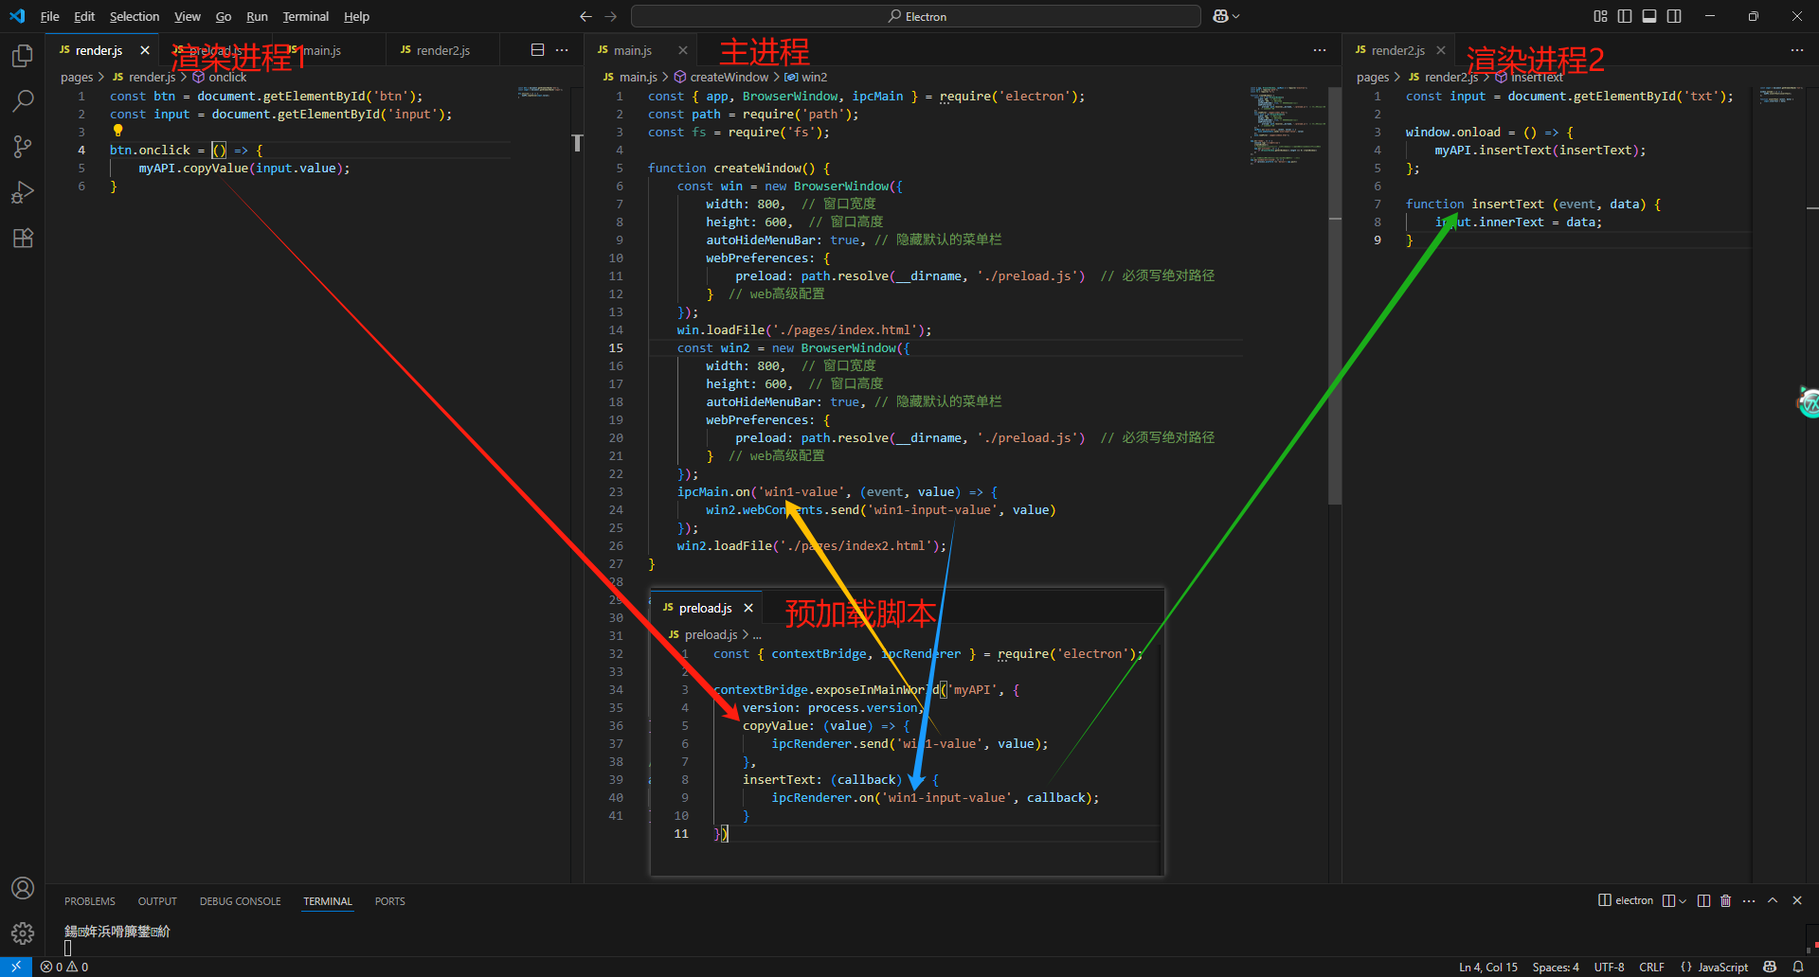The width and height of the screenshot is (1819, 977).
Task: Select the 'electron' terminal label
Action: pos(1626,900)
